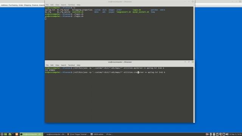Open Shipping menu in background application
242x136 pixels.
(28, 5)
